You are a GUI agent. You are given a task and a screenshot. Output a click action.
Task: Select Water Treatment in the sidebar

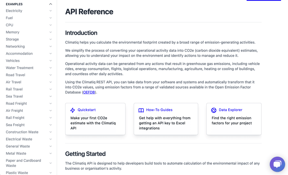(x=20, y=68)
